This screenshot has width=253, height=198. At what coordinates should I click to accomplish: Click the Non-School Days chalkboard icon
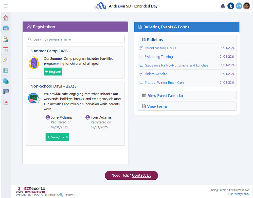[34, 98]
